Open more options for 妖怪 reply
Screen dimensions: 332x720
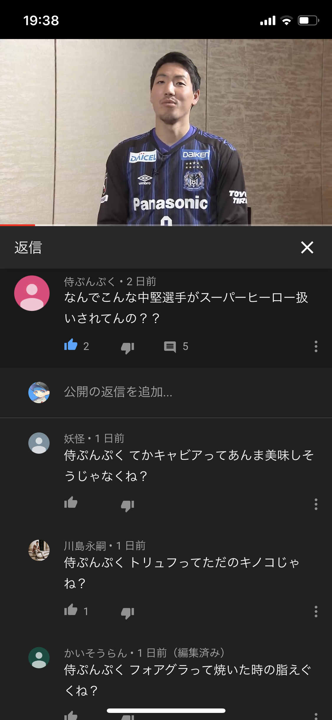click(316, 504)
